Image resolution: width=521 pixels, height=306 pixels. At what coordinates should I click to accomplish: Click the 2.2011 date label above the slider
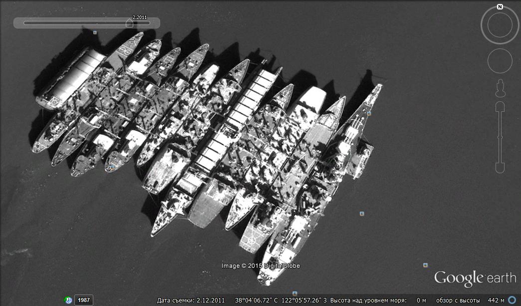point(140,17)
